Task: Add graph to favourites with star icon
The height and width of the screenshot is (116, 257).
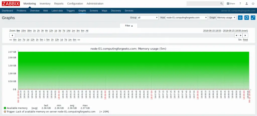Action: [240, 18]
